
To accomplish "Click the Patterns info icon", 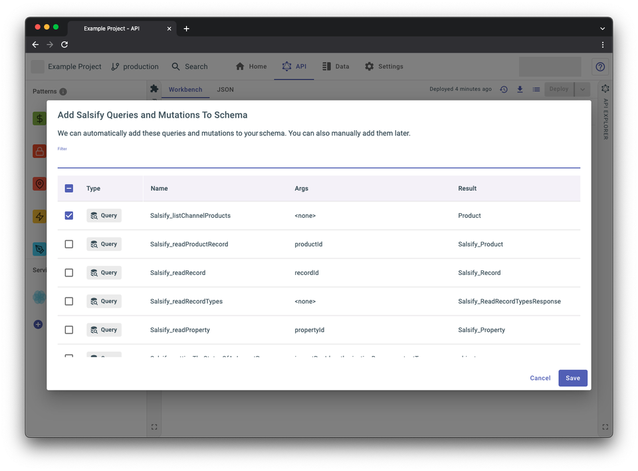I will 63,92.
